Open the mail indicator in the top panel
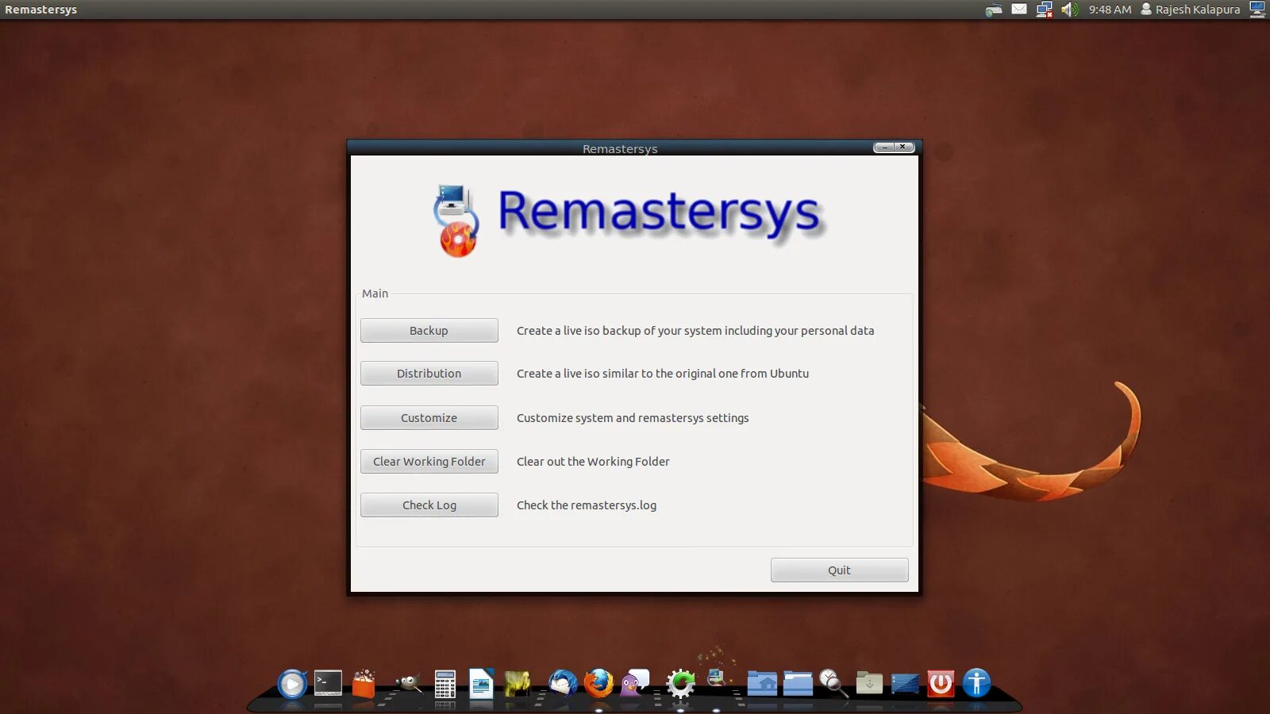The height and width of the screenshot is (714, 1270). [1019, 10]
